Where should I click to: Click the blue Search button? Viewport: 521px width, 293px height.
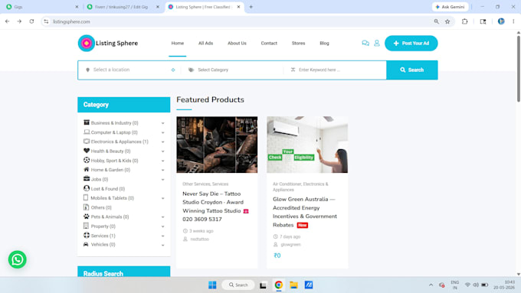click(412, 70)
